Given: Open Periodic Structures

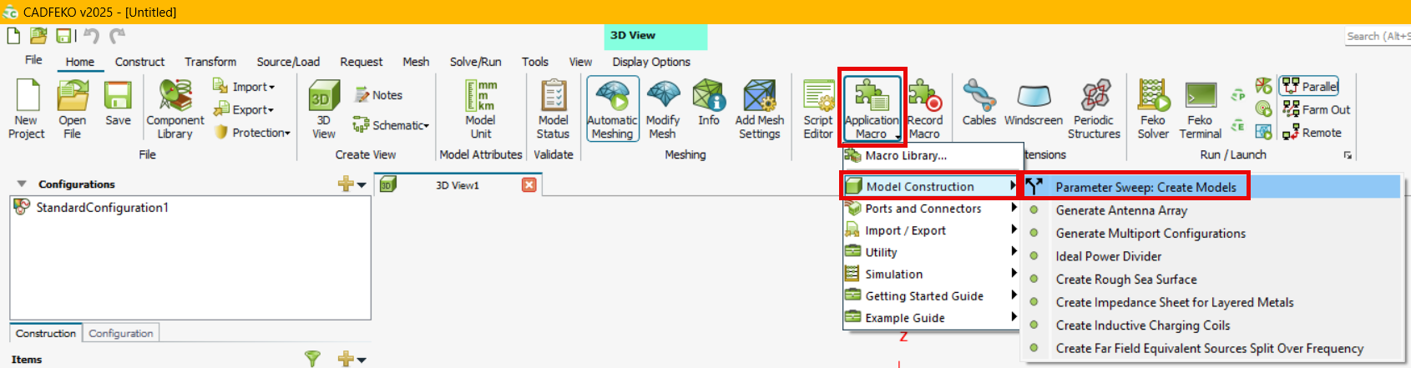Looking at the screenshot, I should pyautogui.click(x=1095, y=108).
